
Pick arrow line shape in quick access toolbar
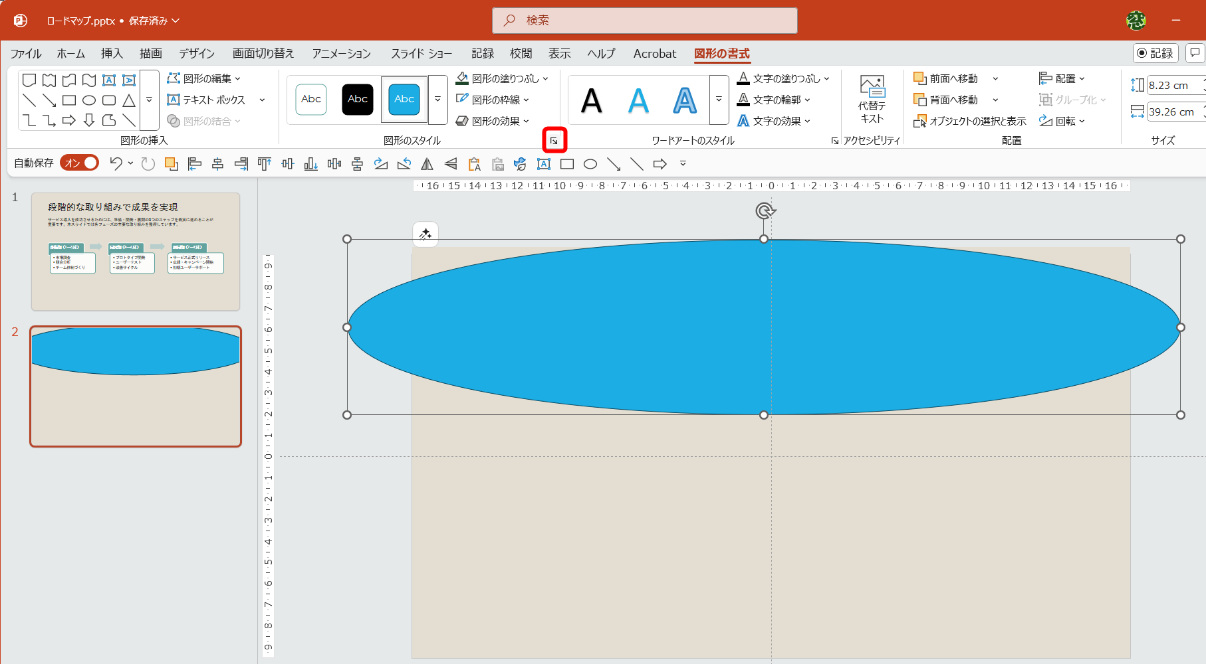click(614, 164)
